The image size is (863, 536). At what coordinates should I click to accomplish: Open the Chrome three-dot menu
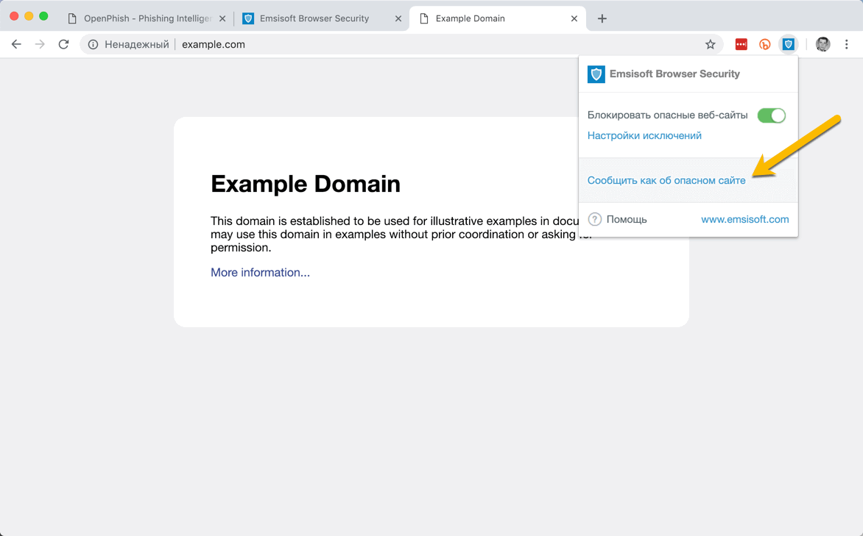(x=847, y=45)
